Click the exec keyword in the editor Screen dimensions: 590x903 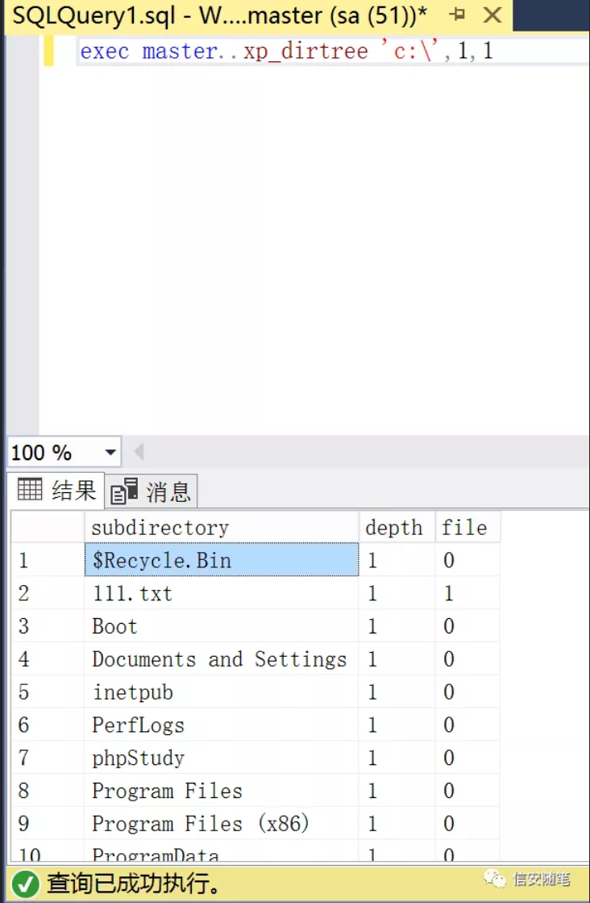tap(105, 52)
